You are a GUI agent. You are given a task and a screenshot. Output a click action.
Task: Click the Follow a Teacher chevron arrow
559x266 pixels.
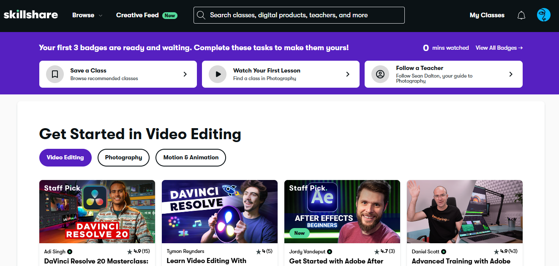[510, 74]
